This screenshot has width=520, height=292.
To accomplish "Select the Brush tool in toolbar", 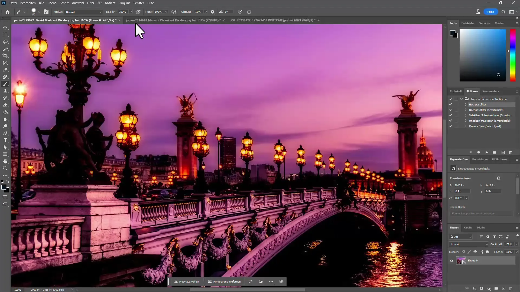I will [5, 84].
